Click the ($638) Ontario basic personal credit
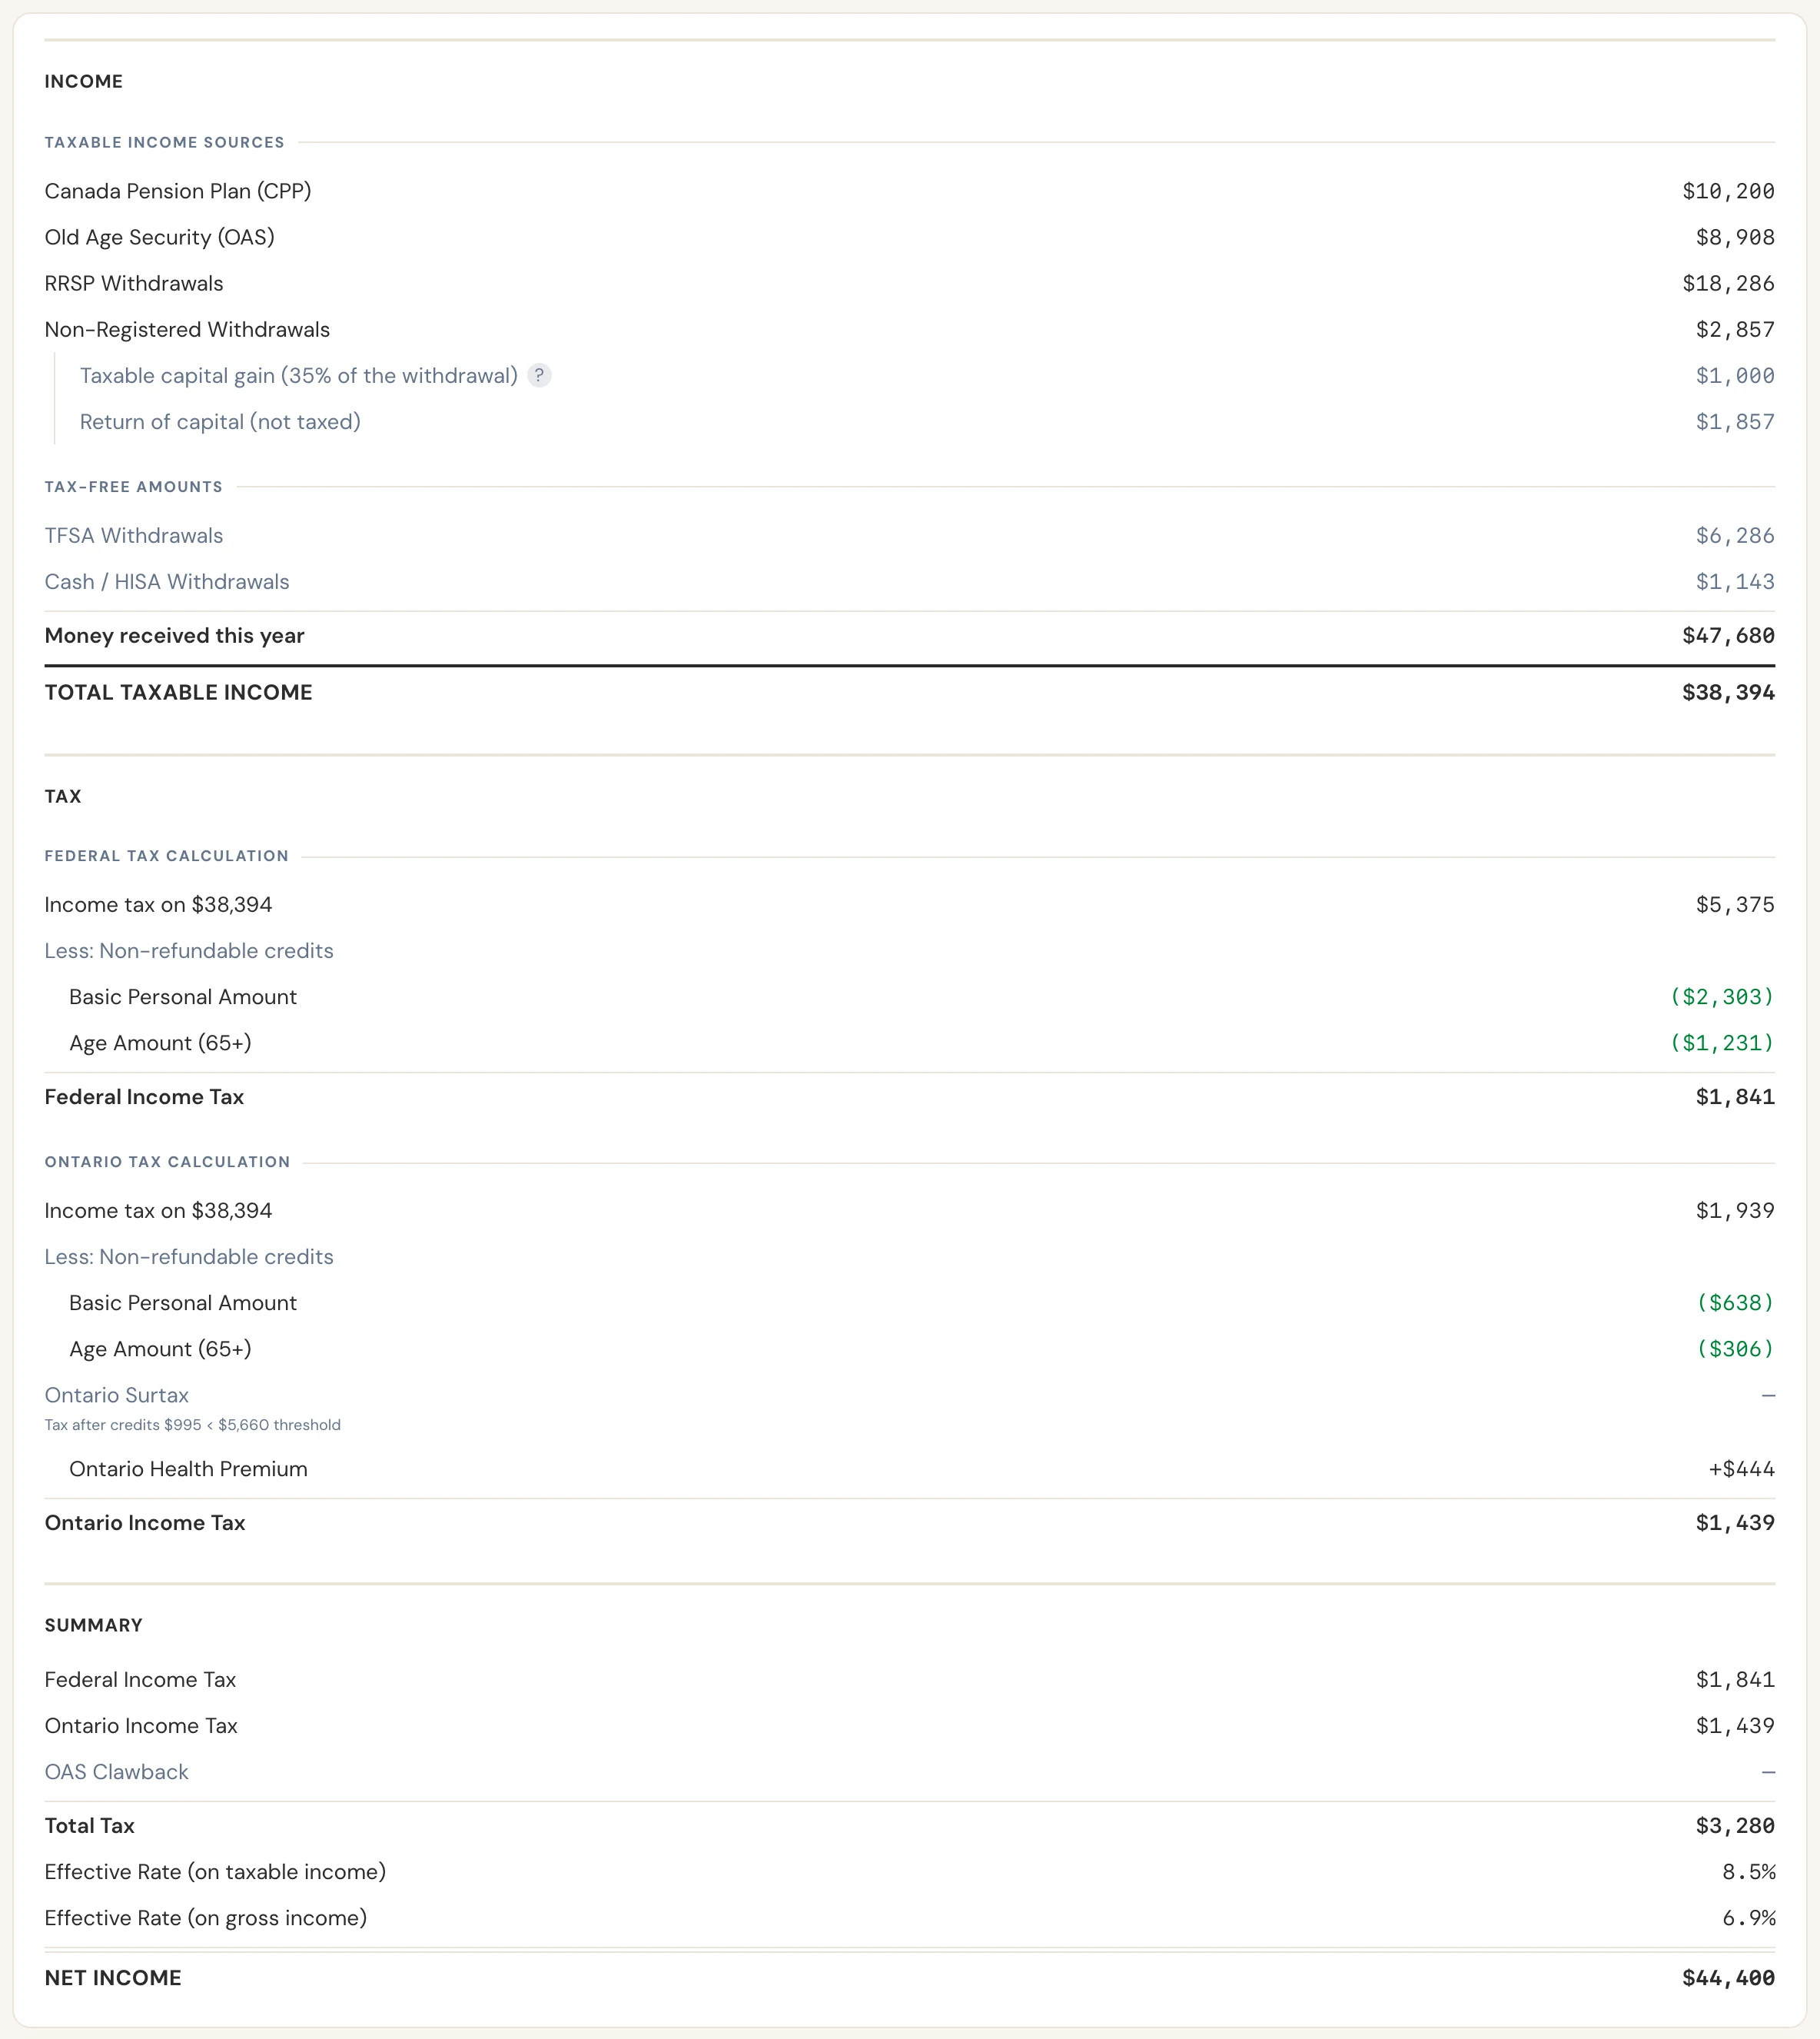Image resolution: width=1820 pixels, height=2039 pixels. (1735, 1302)
